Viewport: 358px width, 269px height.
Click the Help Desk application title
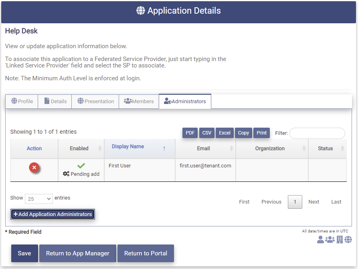pyautogui.click(x=21, y=31)
